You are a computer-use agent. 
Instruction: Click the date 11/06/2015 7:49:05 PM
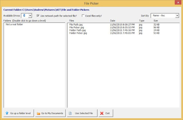tap(122, 33)
